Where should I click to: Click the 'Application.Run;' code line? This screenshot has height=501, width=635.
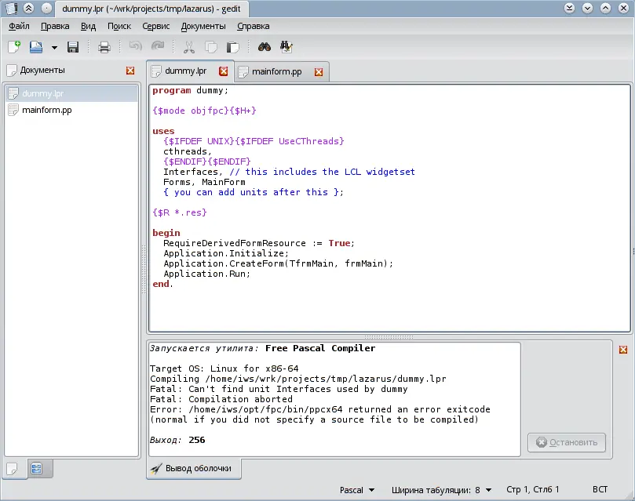(207, 274)
